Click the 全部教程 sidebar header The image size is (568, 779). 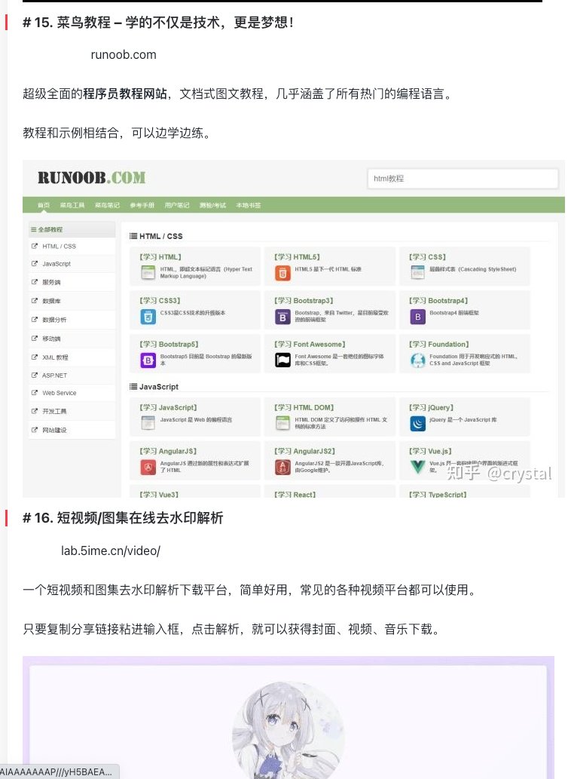[x=72, y=229]
